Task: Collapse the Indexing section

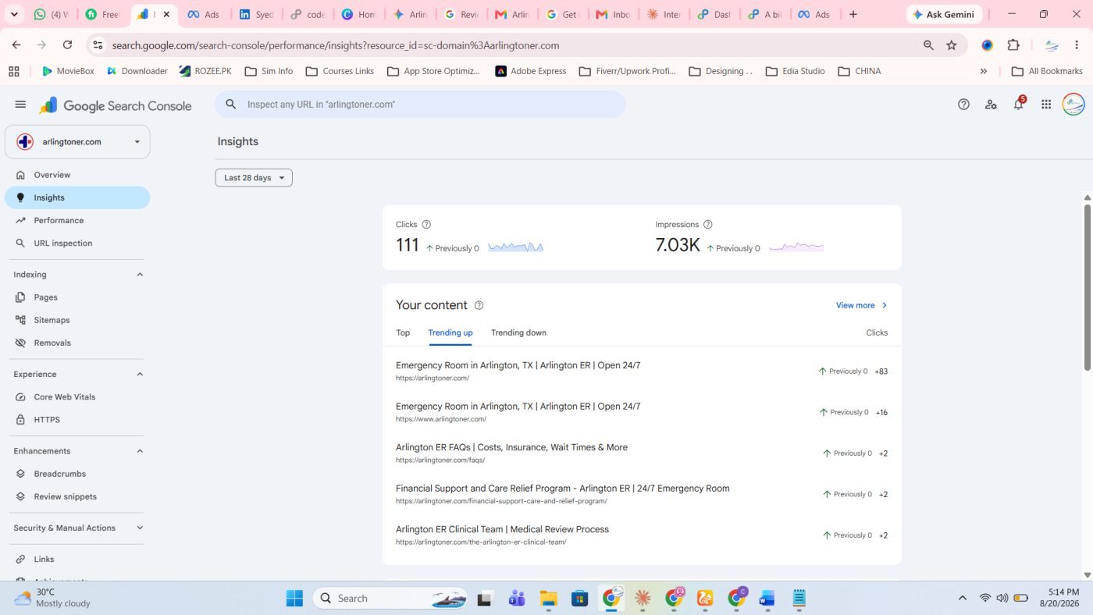Action: tap(141, 275)
